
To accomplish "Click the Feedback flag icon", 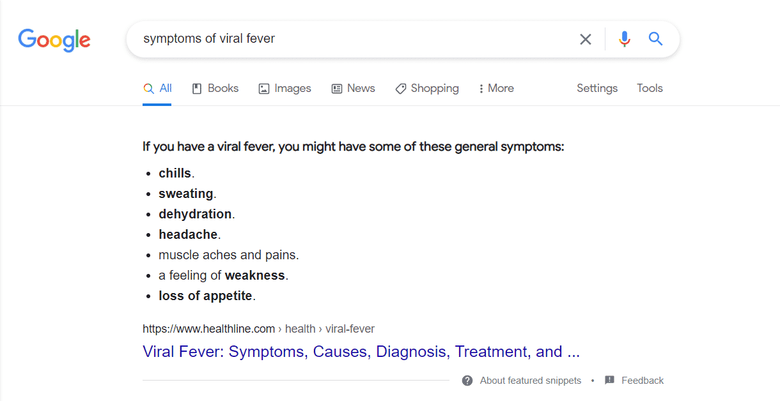I will click(x=609, y=381).
